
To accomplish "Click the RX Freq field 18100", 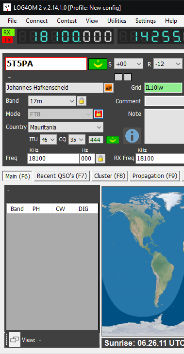I will click(160, 159).
